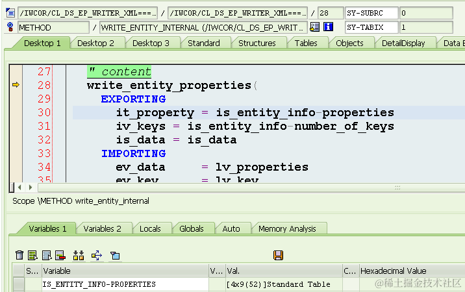Image resolution: width=465 pixels, height=292 pixels.
Task: Click the Scope \METHOD write_entity_internal label
Action: (x=81, y=201)
